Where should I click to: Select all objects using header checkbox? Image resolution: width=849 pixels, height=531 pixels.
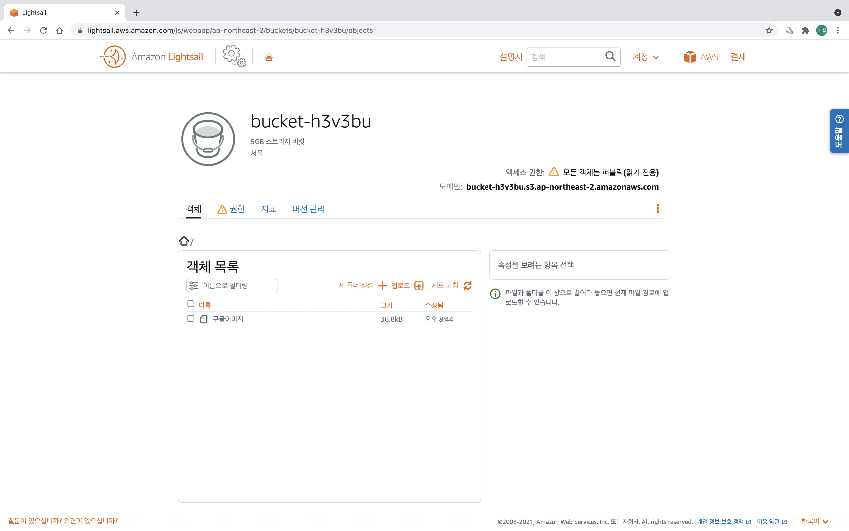point(191,304)
